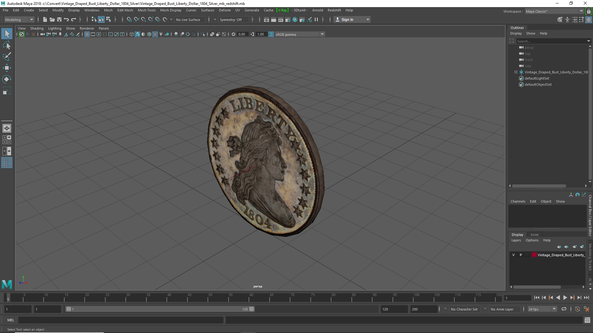Screen dimensions: 593x333
Task: Click the timeline range slider bar
Action: (x=160, y=309)
